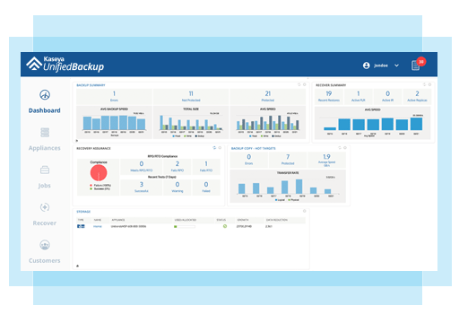
Task: Click the Kaseya Unified Backup logo
Action: [65, 64]
